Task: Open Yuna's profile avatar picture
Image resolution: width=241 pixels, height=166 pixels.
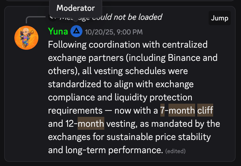Action: tap(26, 37)
